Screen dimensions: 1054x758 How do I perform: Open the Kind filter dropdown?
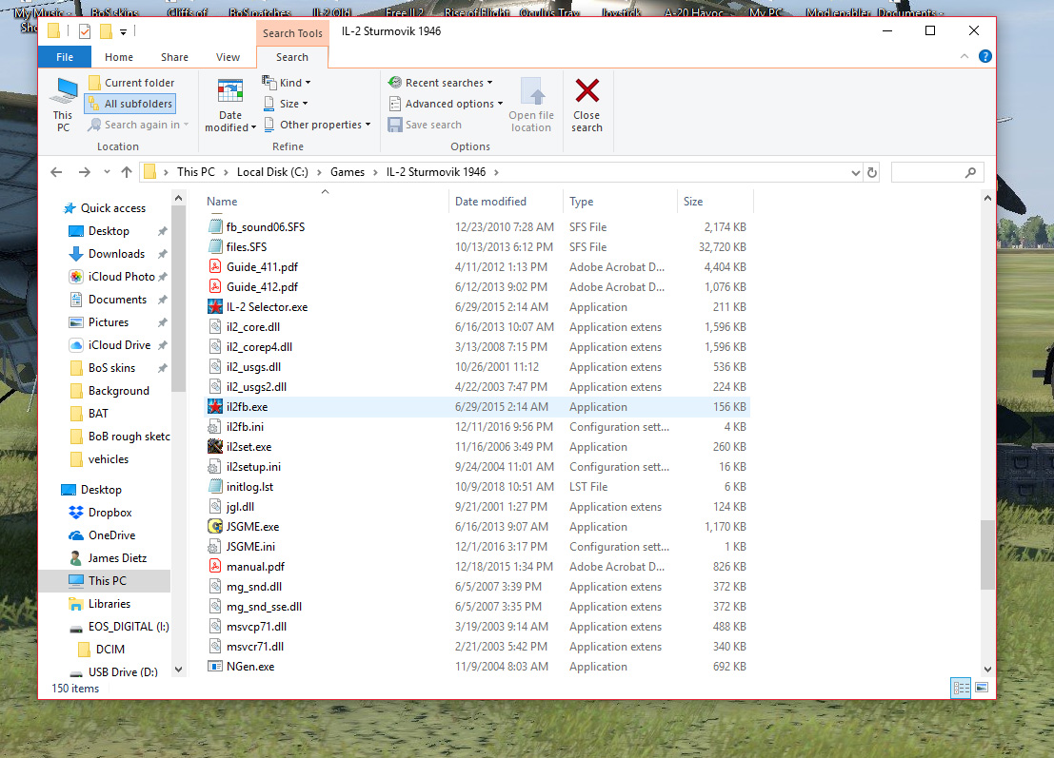[x=287, y=83]
